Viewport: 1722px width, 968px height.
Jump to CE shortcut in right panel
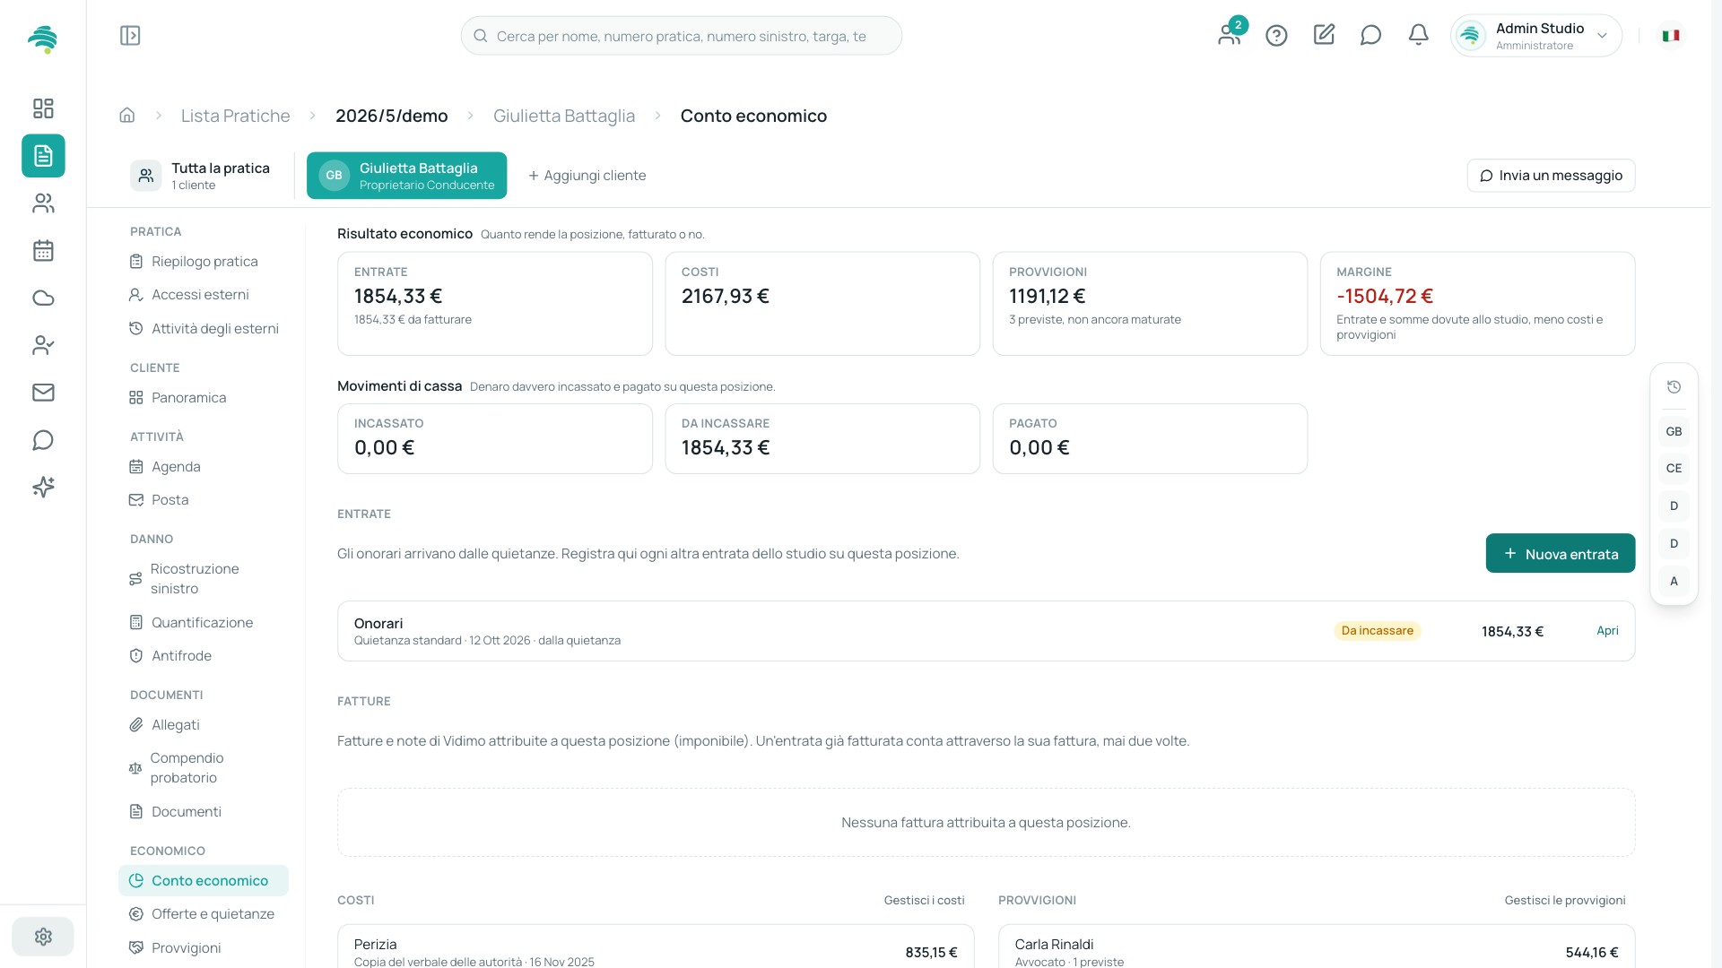click(x=1674, y=469)
